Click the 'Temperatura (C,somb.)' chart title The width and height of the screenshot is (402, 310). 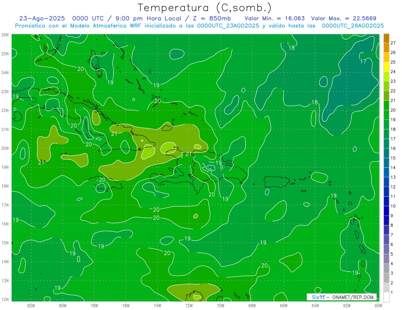[204, 8]
